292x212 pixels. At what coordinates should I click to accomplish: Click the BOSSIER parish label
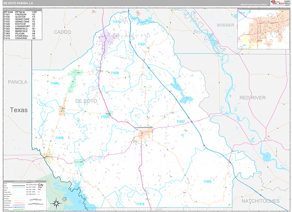[225, 25]
